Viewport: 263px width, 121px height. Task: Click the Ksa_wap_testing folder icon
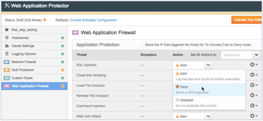(x=7, y=30)
